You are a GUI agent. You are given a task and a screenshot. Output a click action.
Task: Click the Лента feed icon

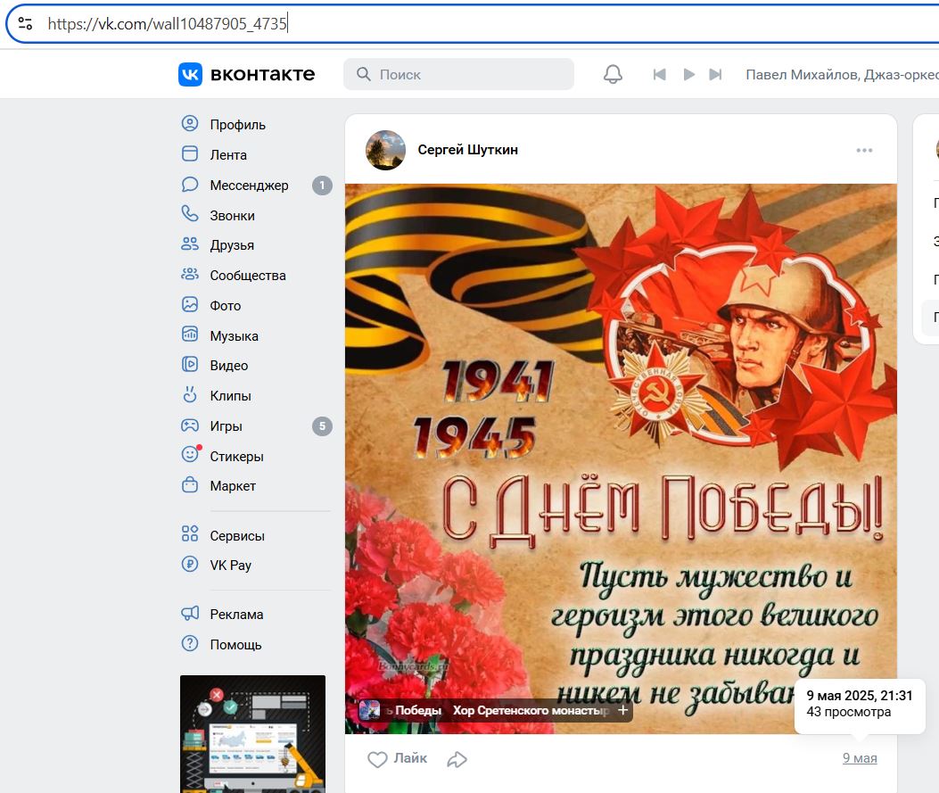pyautogui.click(x=190, y=154)
